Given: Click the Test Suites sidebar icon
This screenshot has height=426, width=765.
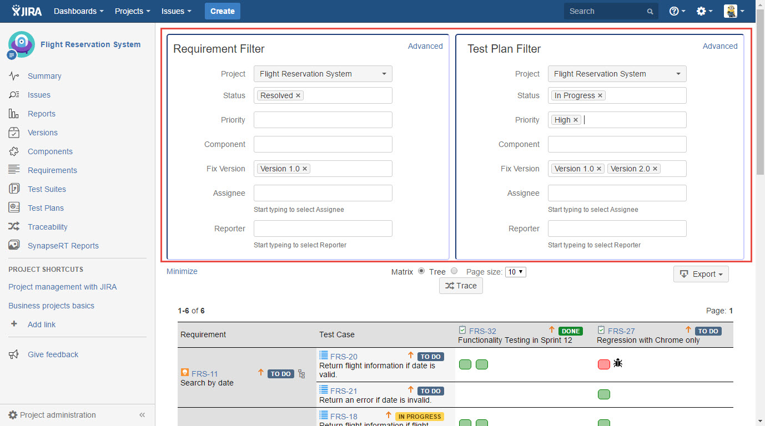Looking at the screenshot, I should 14,189.
